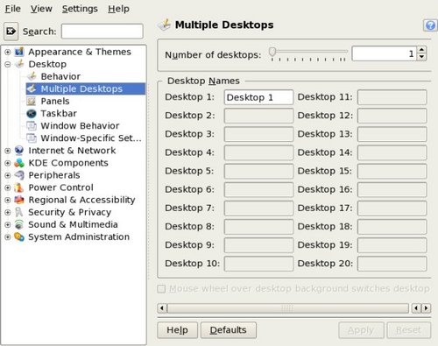
Task: Collapse the Desktop tree node
Action: tap(8, 64)
